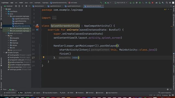Open the Pixel 4 API 33 device dropdown
This screenshot has height=98, width=175.
(x=121, y=3)
